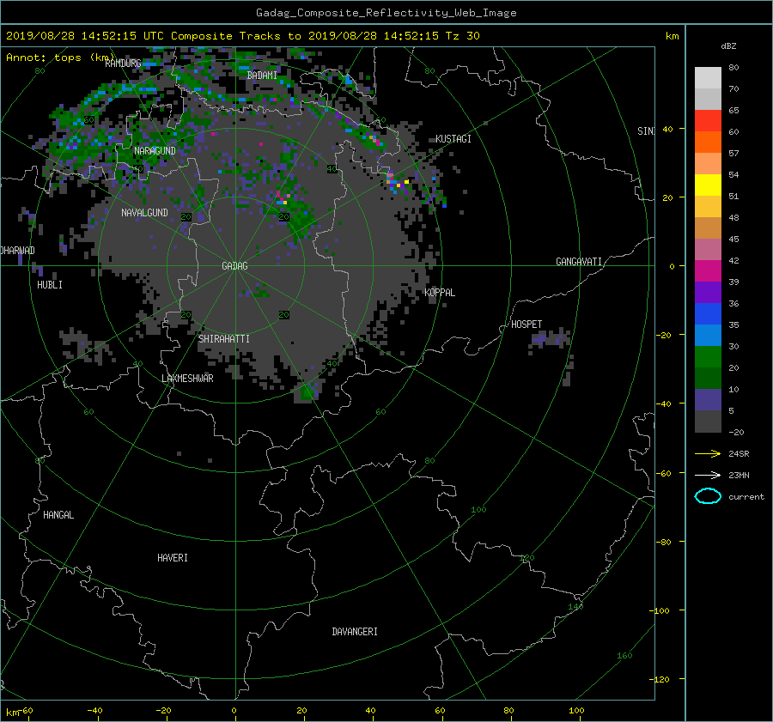Click the green 160 range ring label

(624, 656)
